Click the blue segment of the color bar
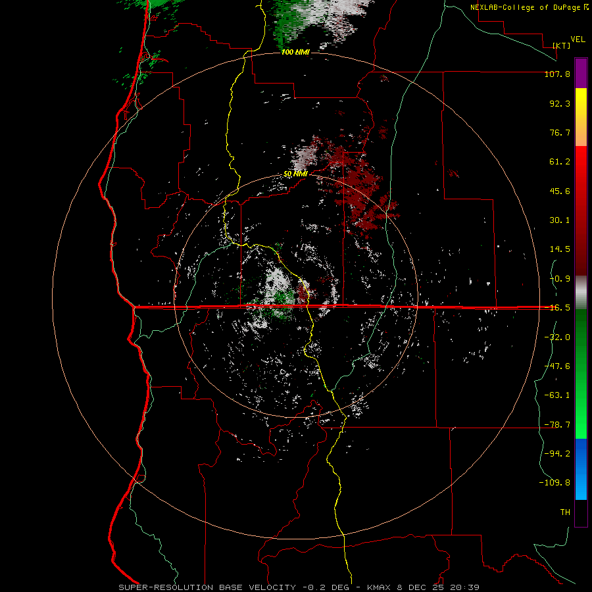The width and height of the screenshot is (592, 592). 581,469
